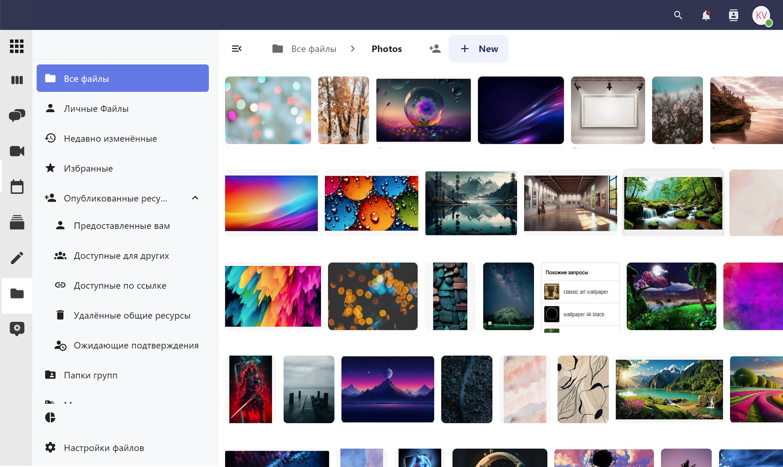783x467 pixels.
Task: Click the search magnifier icon
Action: click(678, 15)
